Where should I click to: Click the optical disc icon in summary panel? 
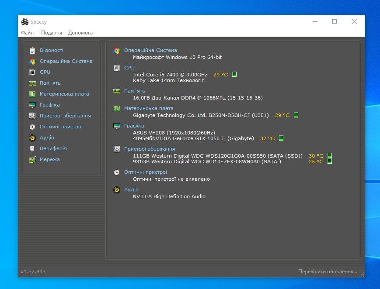[x=117, y=172]
